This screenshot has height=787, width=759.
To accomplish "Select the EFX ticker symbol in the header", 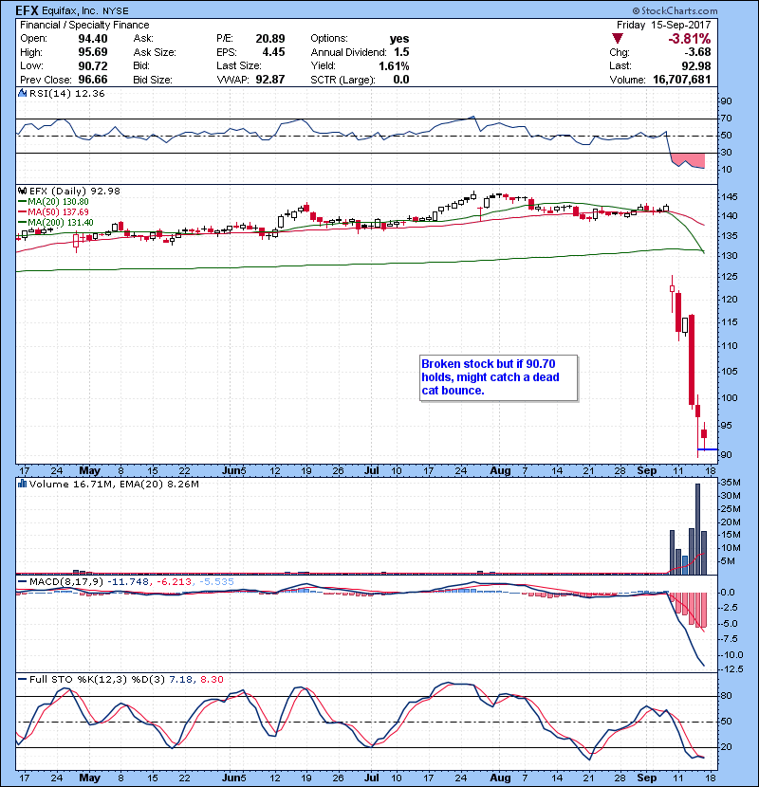I will click(x=28, y=10).
